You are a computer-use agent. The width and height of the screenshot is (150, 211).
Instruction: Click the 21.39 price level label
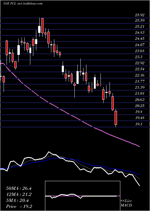pyautogui.click(x=139, y=87)
